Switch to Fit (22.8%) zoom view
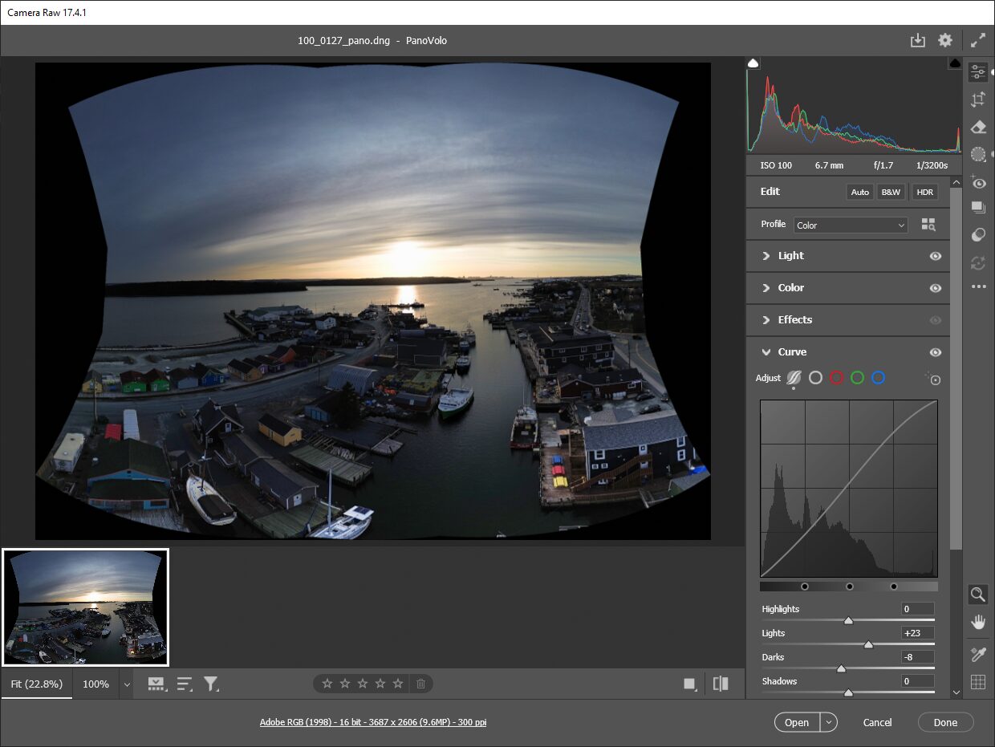995x747 pixels. click(x=37, y=684)
